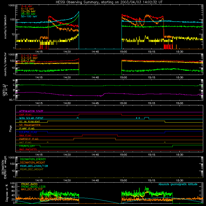The image size is (206, 206).
Task: Click the DECIMATION ENERGY or weight axis title
Action: [4, 167]
